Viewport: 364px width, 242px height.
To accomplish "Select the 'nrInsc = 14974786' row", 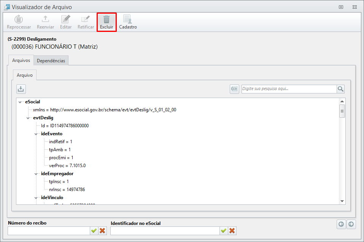I will tap(67, 190).
